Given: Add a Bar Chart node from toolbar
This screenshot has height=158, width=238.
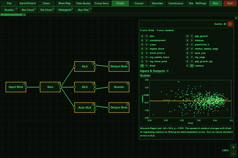Looking at the screenshot, I should (28, 10).
